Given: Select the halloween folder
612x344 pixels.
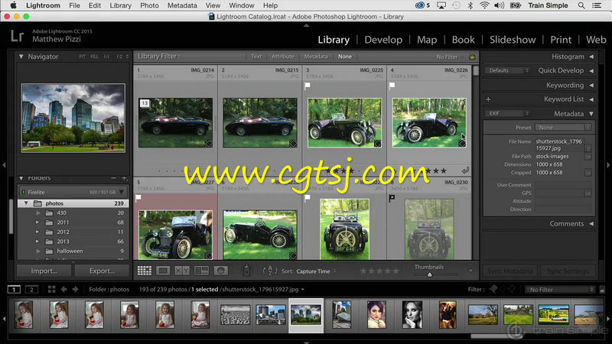Looking at the screenshot, I should tap(70, 252).
